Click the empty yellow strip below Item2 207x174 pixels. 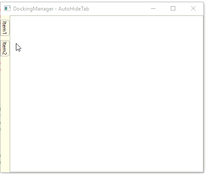5,114
